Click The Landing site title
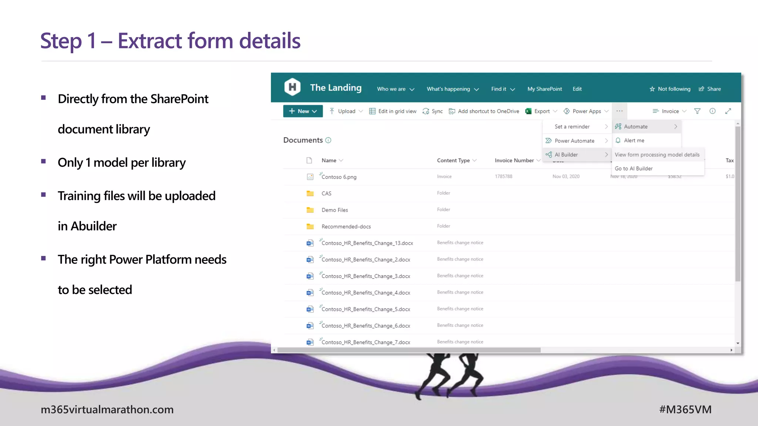Viewport: 758px width, 426px height. click(x=336, y=88)
